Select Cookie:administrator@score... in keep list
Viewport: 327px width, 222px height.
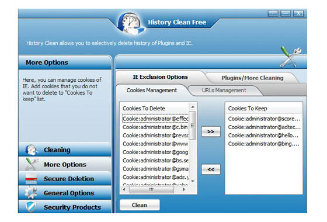click(264, 119)
